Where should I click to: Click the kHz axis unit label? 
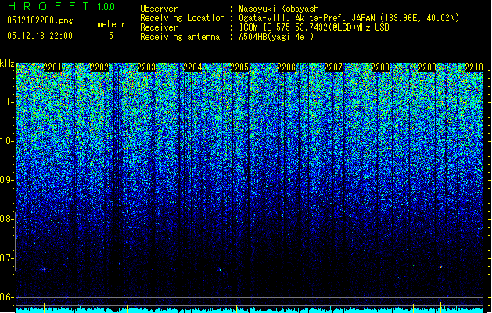7,63
